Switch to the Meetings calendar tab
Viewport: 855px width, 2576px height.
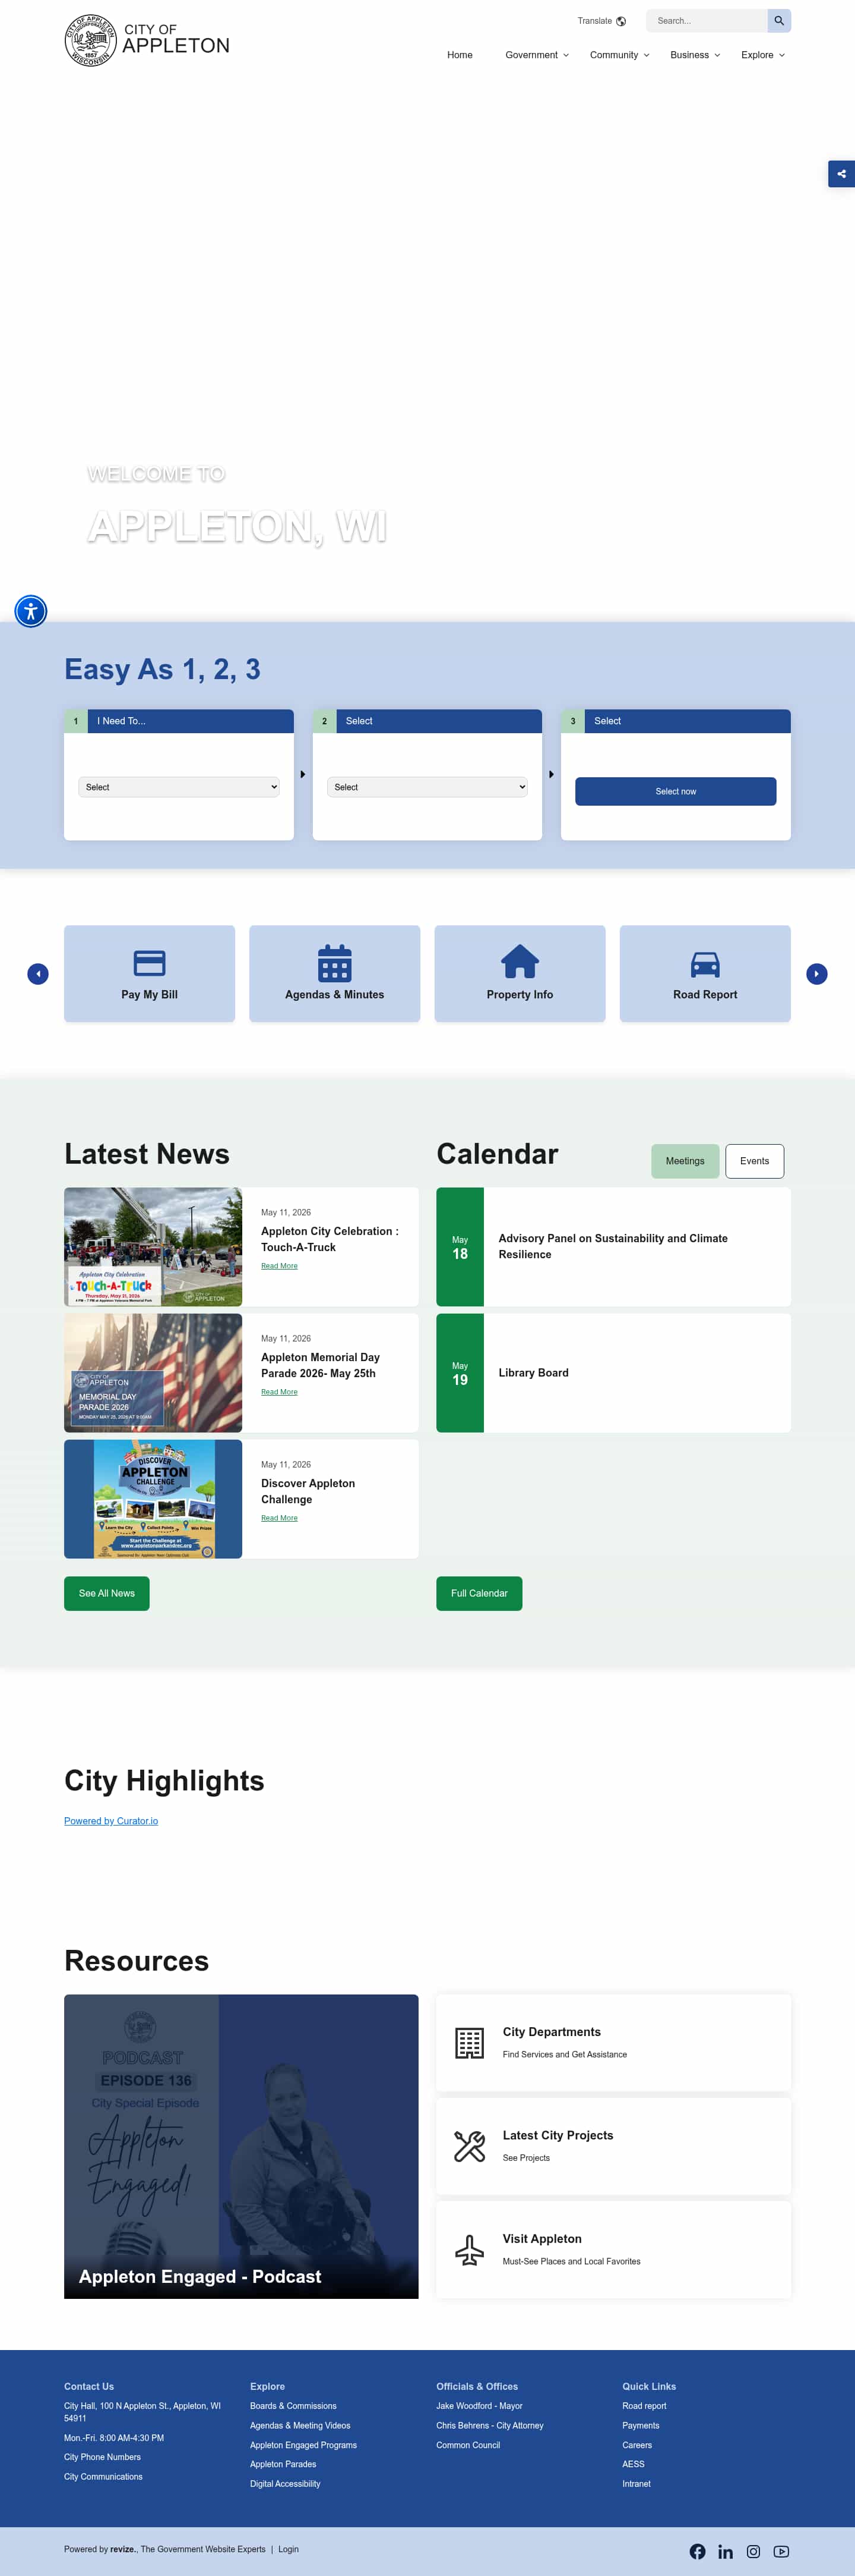pyautogui.click(x=685, y=1161)
